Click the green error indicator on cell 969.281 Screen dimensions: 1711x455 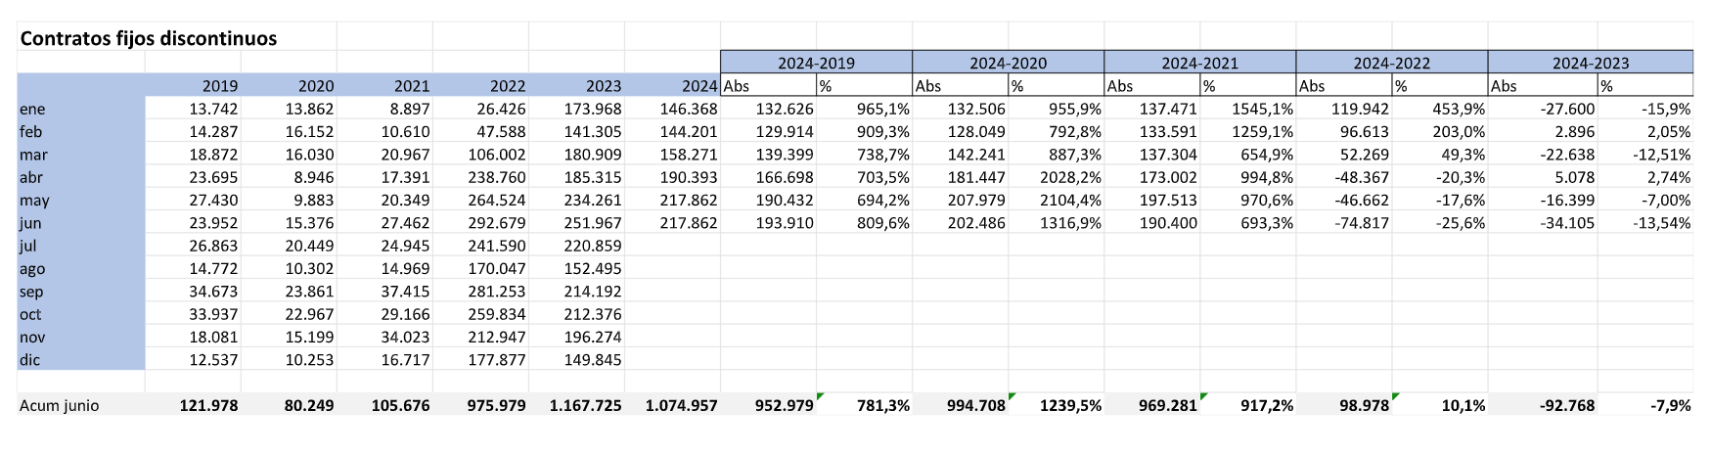[1204, 396]
